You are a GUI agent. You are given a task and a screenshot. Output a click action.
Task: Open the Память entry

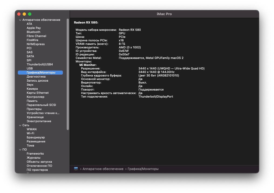coord(32,101)
